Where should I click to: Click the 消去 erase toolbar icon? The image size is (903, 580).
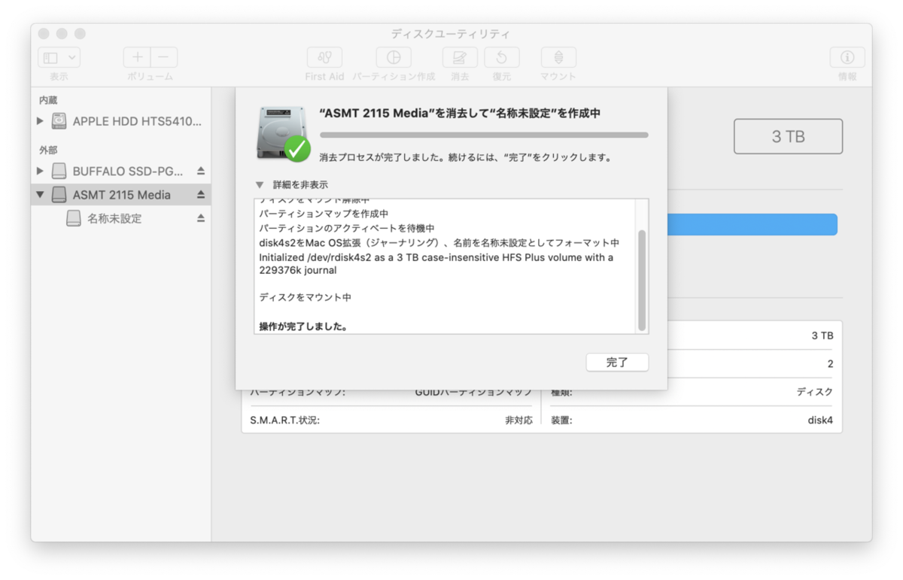point(460,58)
